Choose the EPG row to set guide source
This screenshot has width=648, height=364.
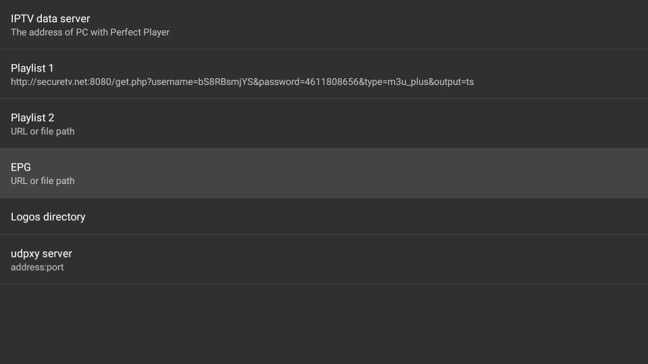[x=324, y=173]
